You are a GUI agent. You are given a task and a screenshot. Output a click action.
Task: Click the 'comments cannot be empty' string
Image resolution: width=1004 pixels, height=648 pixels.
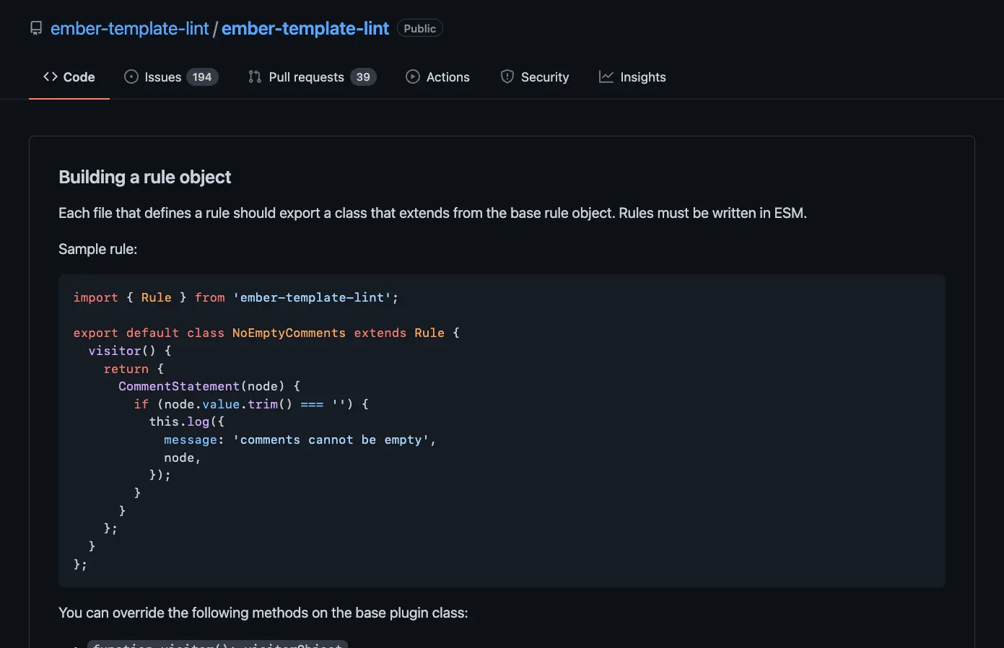(x=331, y=439)
